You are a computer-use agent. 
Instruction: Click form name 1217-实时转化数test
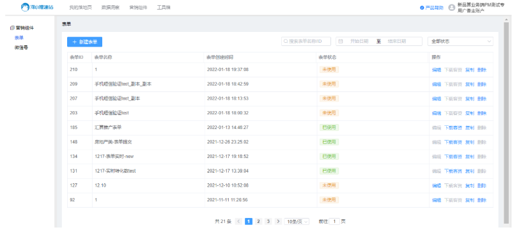point(115,171)
